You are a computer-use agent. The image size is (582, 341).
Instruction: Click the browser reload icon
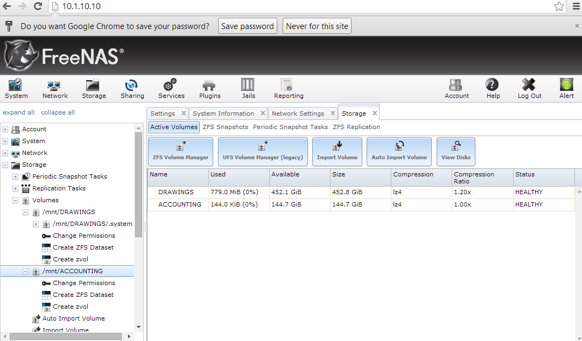38,6
